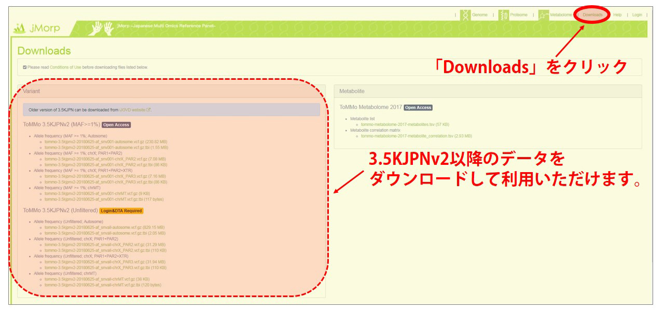Click Open Access badge next to MAF>=1% heading
Image resolution: width=664 pixels, height=310 pixels.
(x=116, y=125)
